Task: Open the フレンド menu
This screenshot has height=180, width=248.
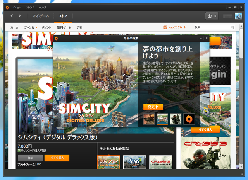Action: (30, 7)
